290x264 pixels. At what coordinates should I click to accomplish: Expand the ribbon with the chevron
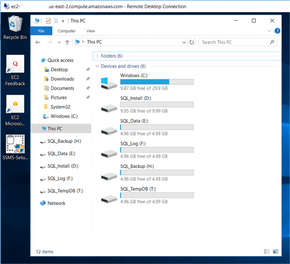point(269,31)
